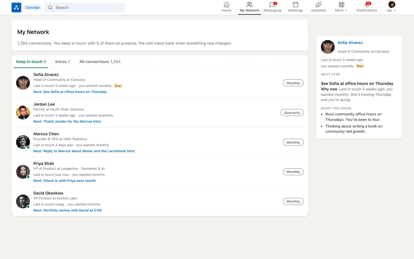Screen dimensions: 414x259
Task: Select Marcus Chen's name in the list
Action: coord(46,134)
